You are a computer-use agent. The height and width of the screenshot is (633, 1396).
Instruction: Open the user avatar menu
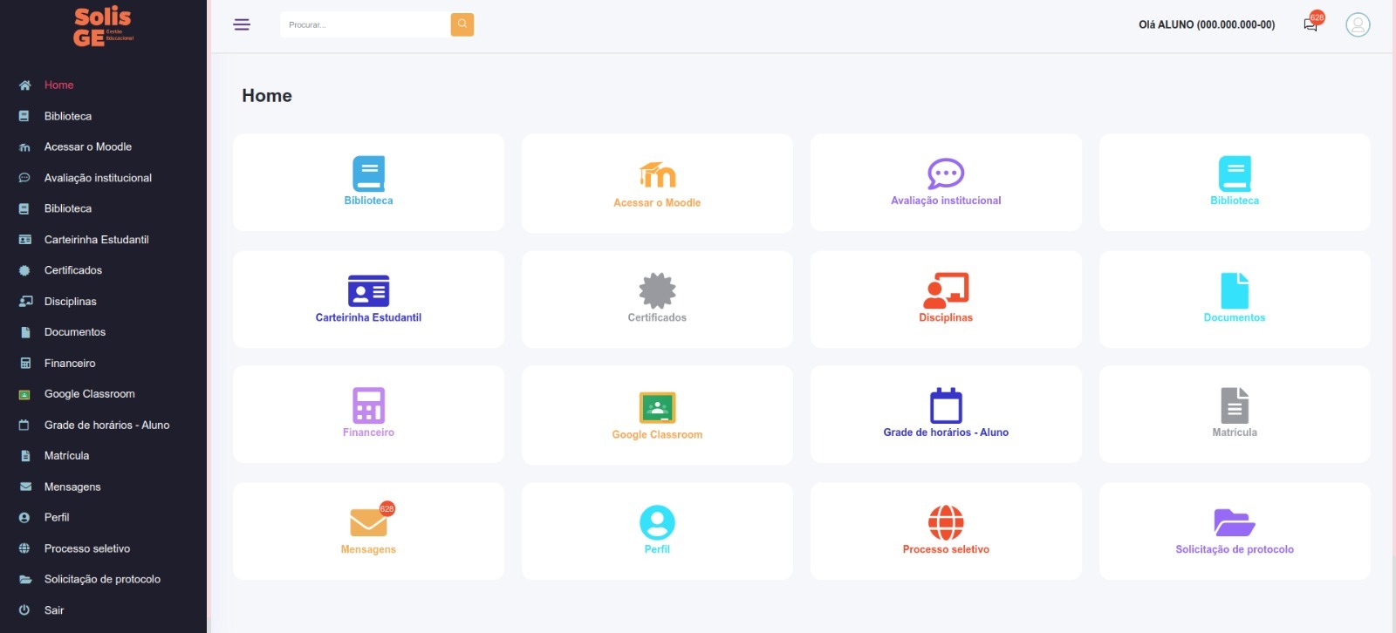(x=1357, y=24)
